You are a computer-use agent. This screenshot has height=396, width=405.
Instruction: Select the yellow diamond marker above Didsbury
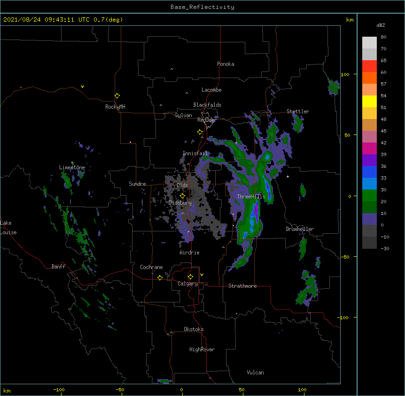pos(182,196)
